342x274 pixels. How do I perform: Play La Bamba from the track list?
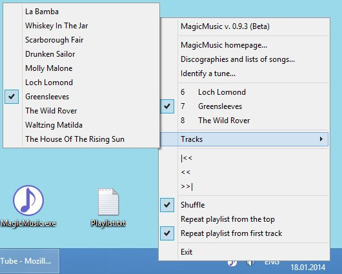coord(81,12)
